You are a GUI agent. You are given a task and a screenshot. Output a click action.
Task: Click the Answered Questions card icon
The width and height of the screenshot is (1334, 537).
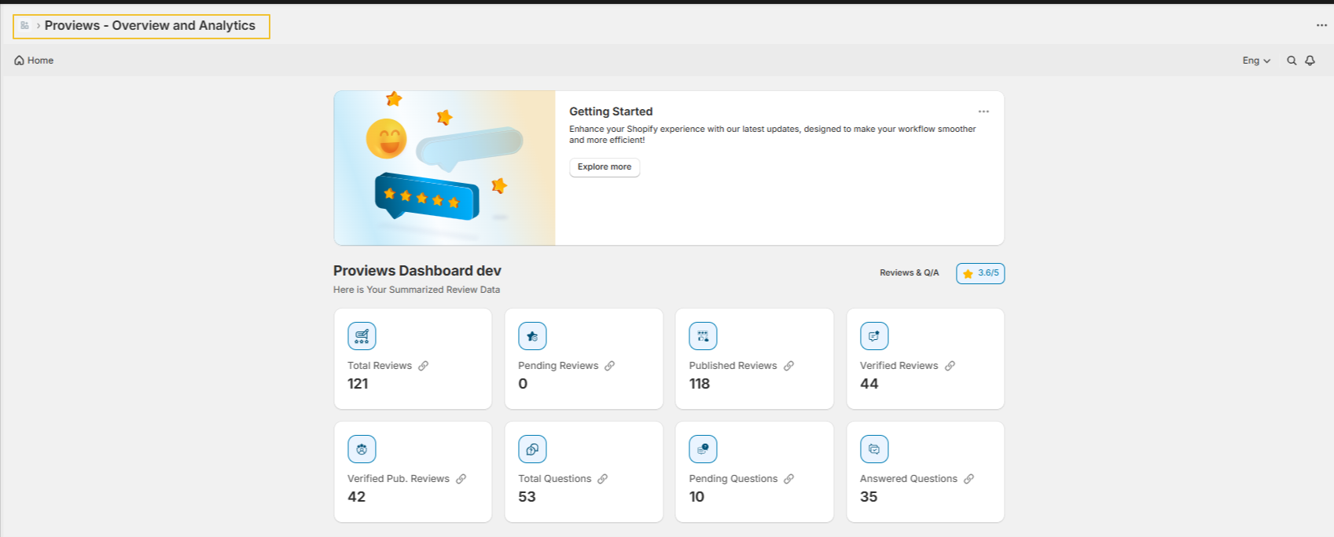(x=874, y=449)
